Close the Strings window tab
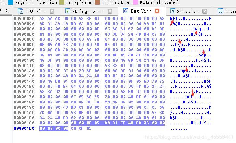Image resolution: width=236 pixels, height=143 pixels. pyautogui.click(x=110, y=11)
